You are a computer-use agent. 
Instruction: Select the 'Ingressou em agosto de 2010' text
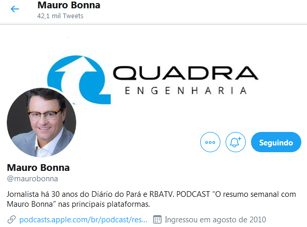pyautogui.click(x=215, y=220)
